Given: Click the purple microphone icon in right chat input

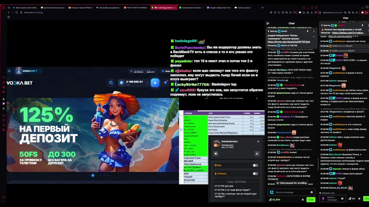Looking at the screenshot, I should (x=323, y=198).
